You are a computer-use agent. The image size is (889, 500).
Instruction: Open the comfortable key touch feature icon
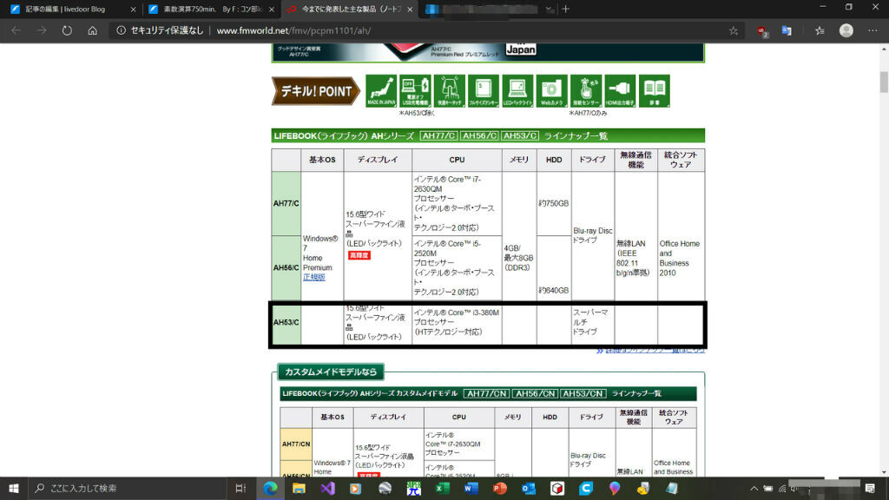[450, 90]
